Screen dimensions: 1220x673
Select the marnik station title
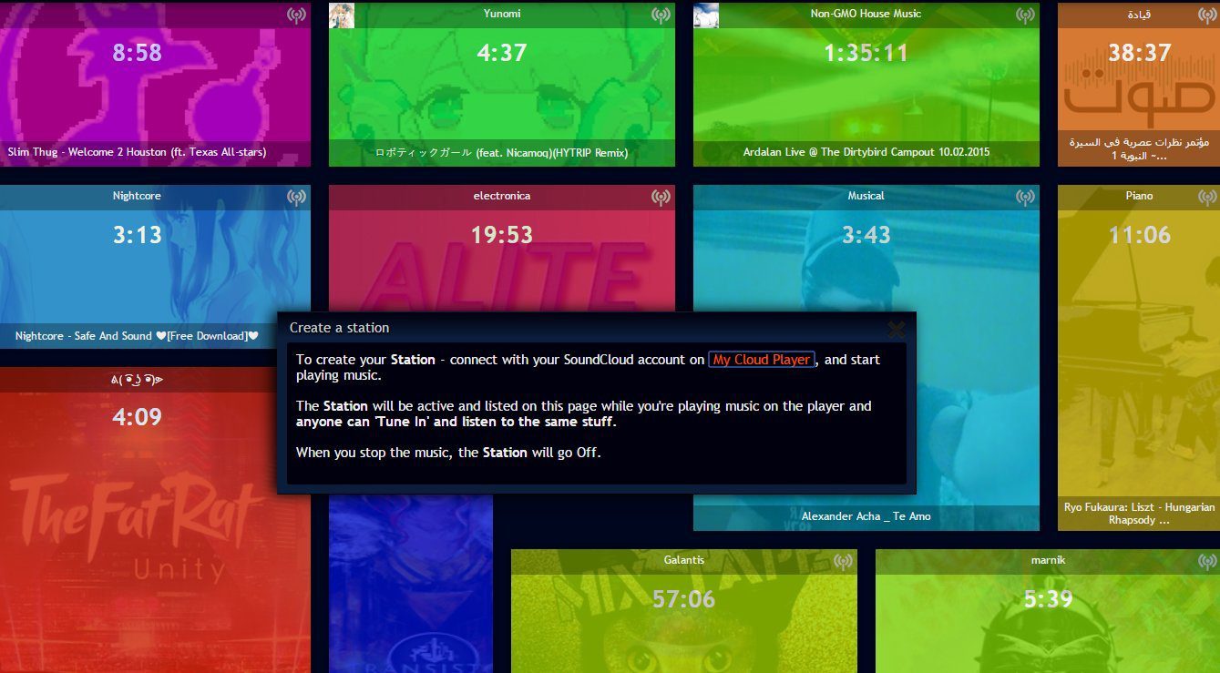tap(1048, 560)
